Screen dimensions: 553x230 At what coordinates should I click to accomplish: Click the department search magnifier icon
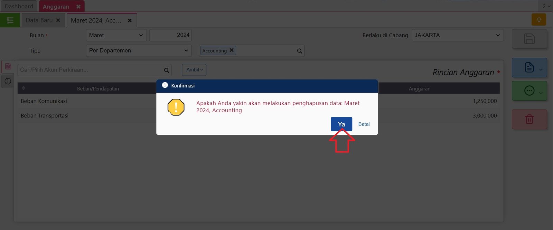[x=299, y=51]
